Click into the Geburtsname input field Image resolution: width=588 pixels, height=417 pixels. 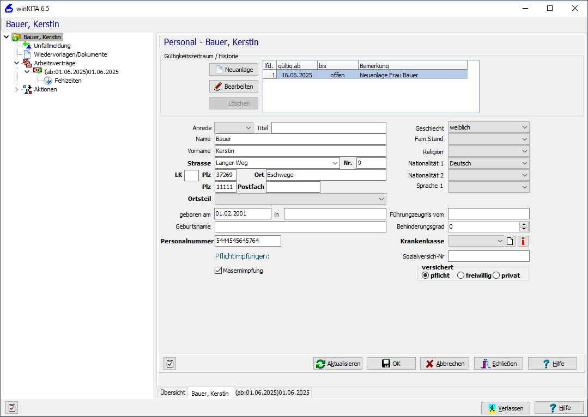click(x=300, y=227)
